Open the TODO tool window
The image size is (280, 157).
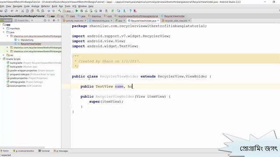pos(4,151)
